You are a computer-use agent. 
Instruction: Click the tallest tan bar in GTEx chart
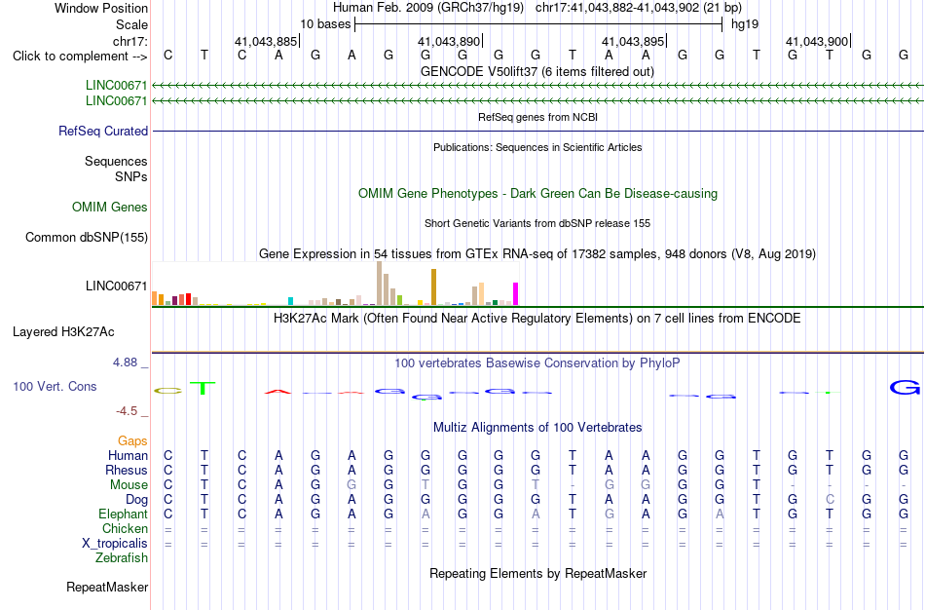[380, 284]
